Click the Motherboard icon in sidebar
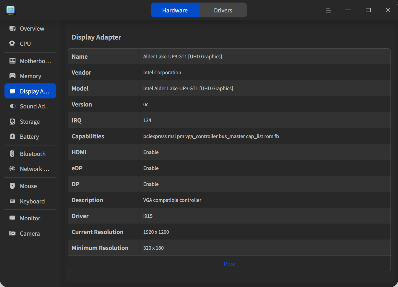This screenshot has width=398, height=287. (x=12, y=61)
